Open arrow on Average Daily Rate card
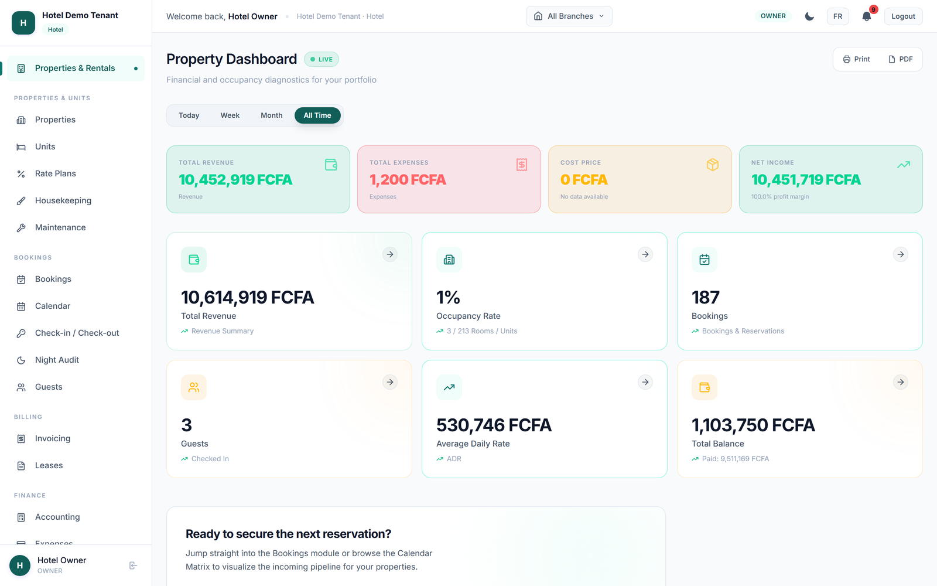Image resolution: width=937 pixels, height=586 pixels. click(x=645, y=382)
